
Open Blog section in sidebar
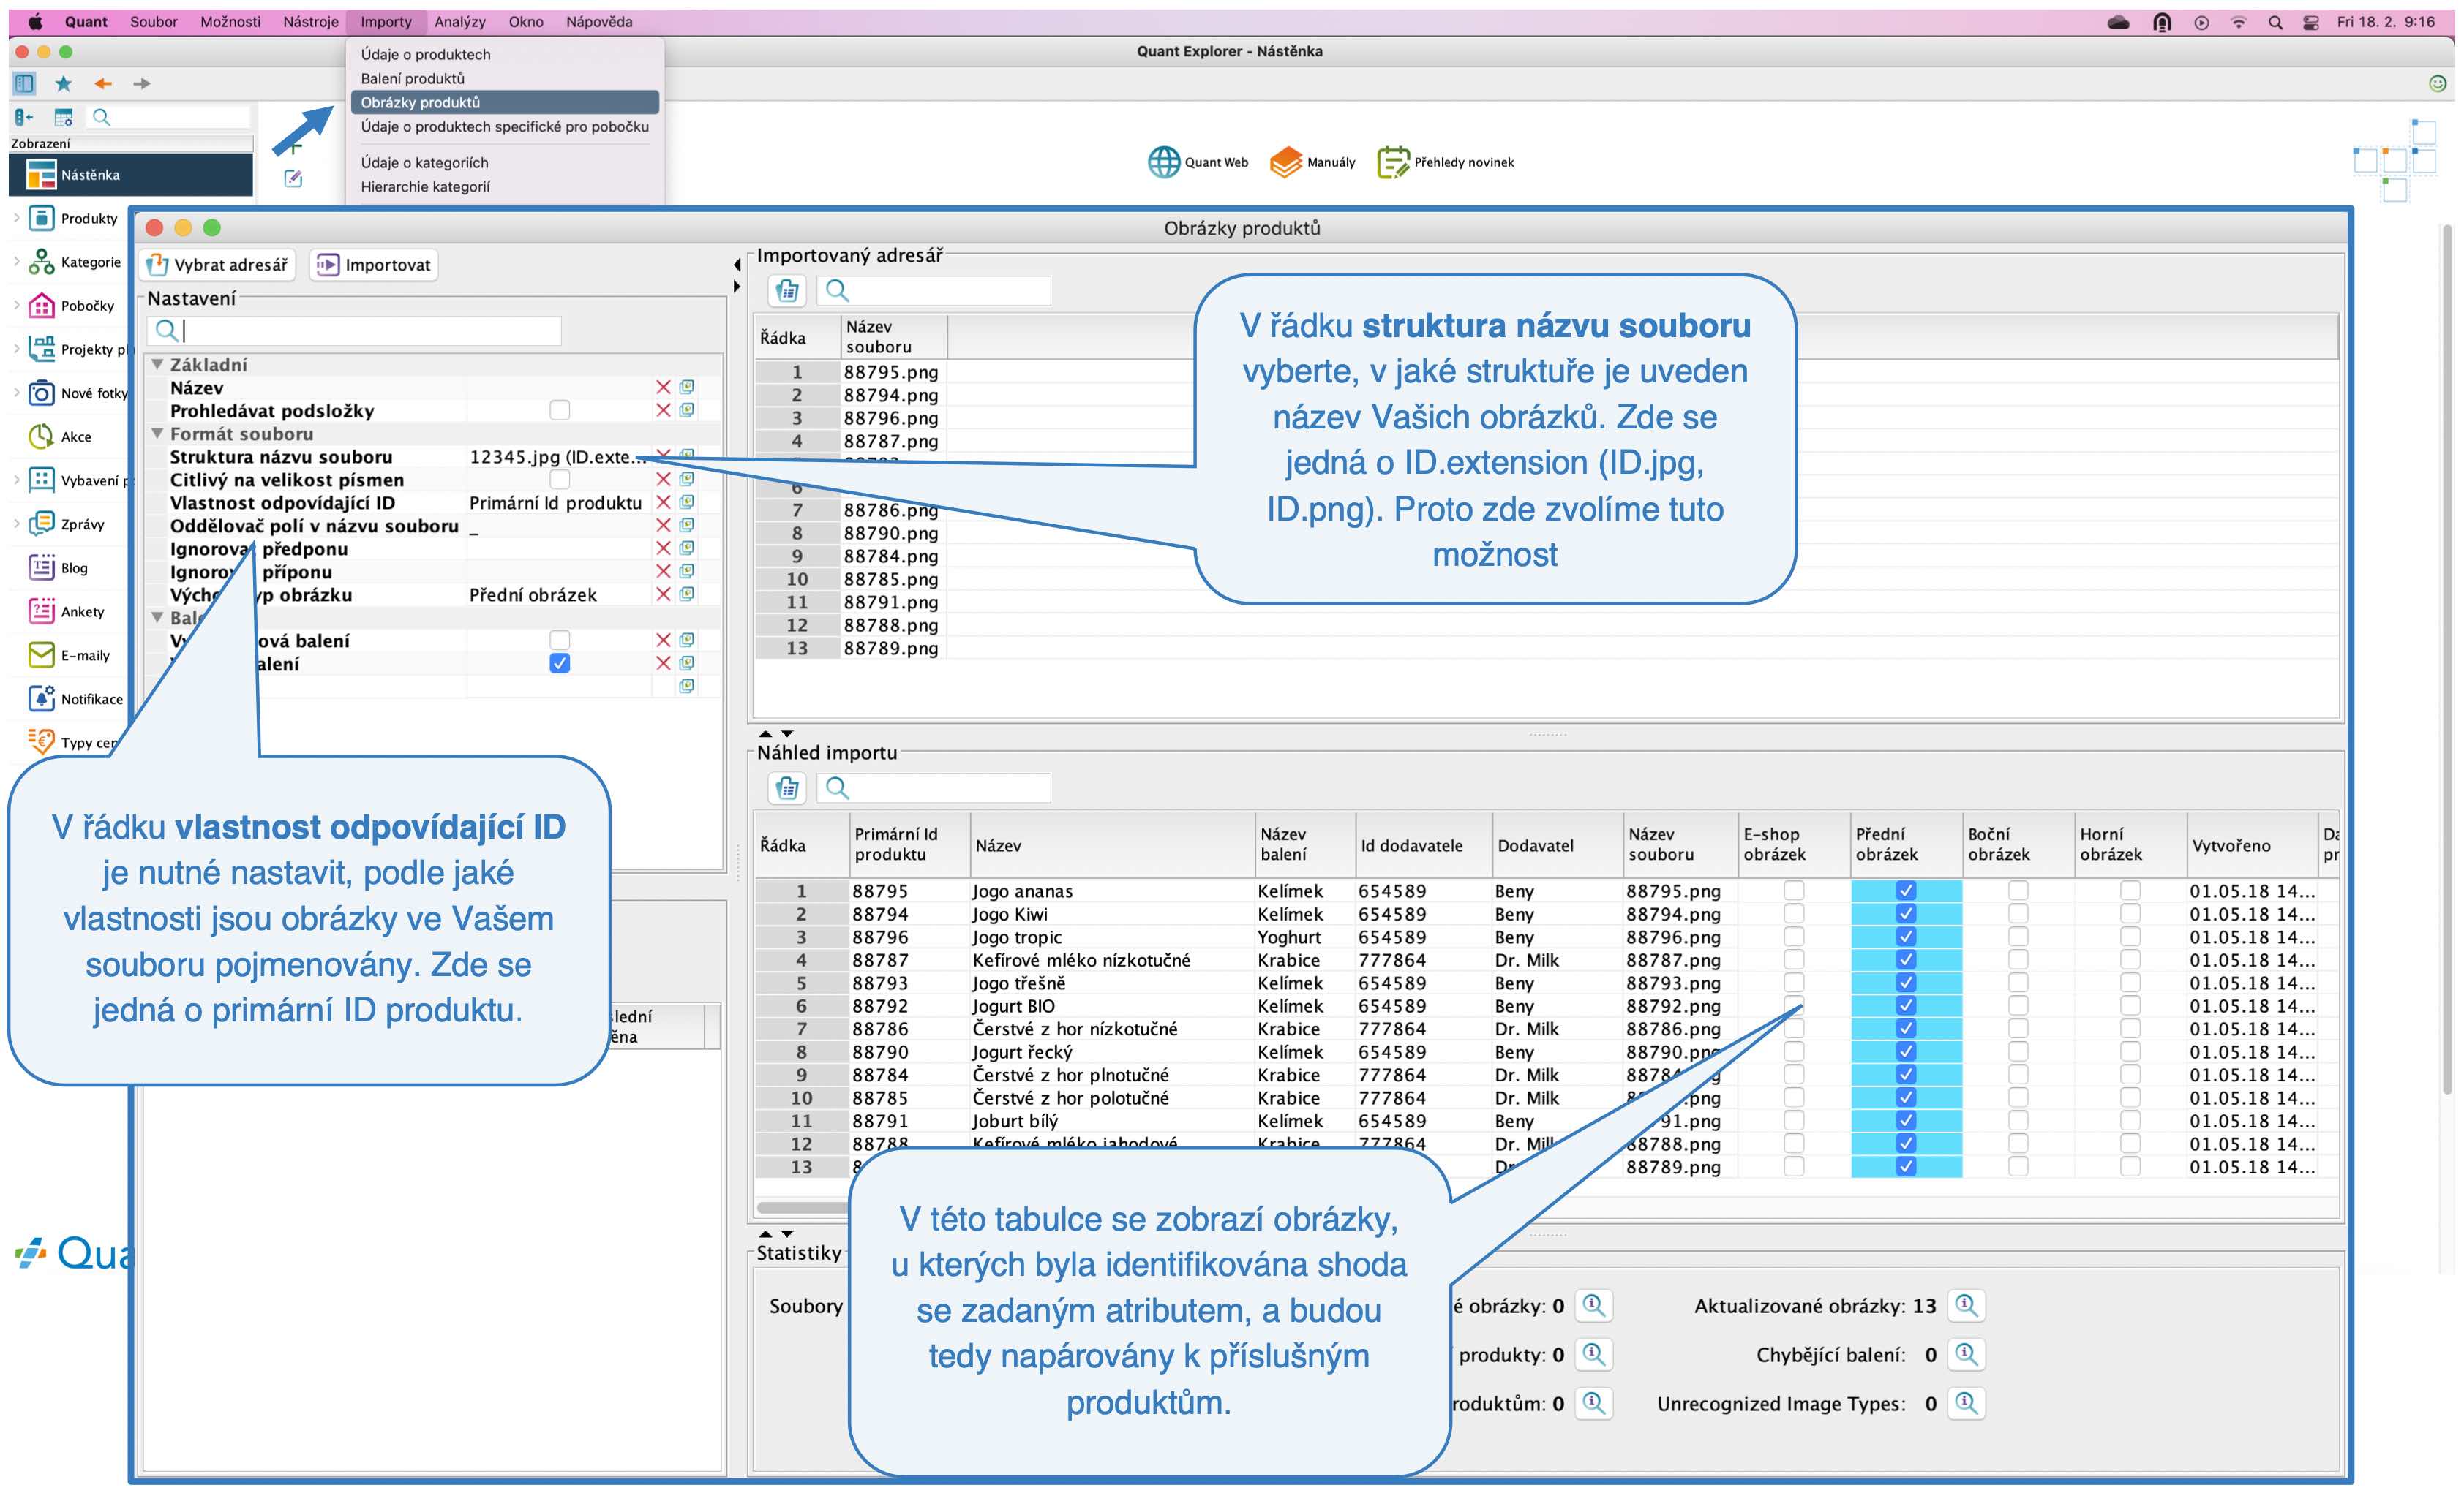pos(58,567)
